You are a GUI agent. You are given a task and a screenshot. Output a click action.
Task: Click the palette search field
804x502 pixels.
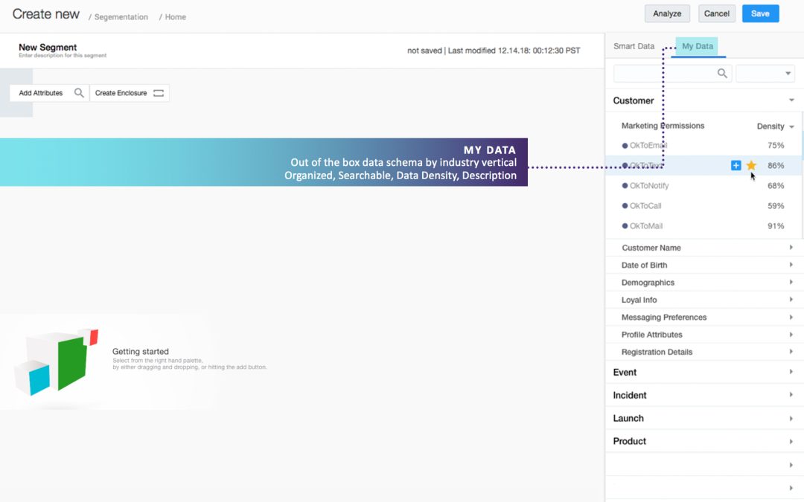tap(672, 73)
